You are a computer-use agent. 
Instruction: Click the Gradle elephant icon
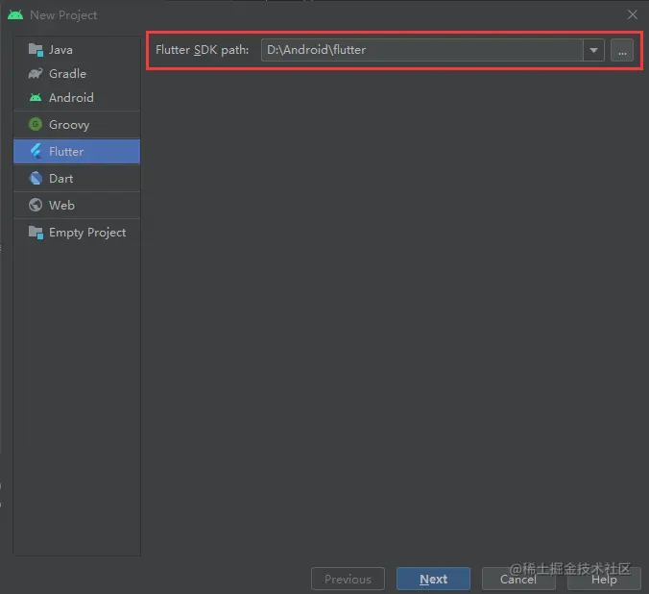click(36, 74)
